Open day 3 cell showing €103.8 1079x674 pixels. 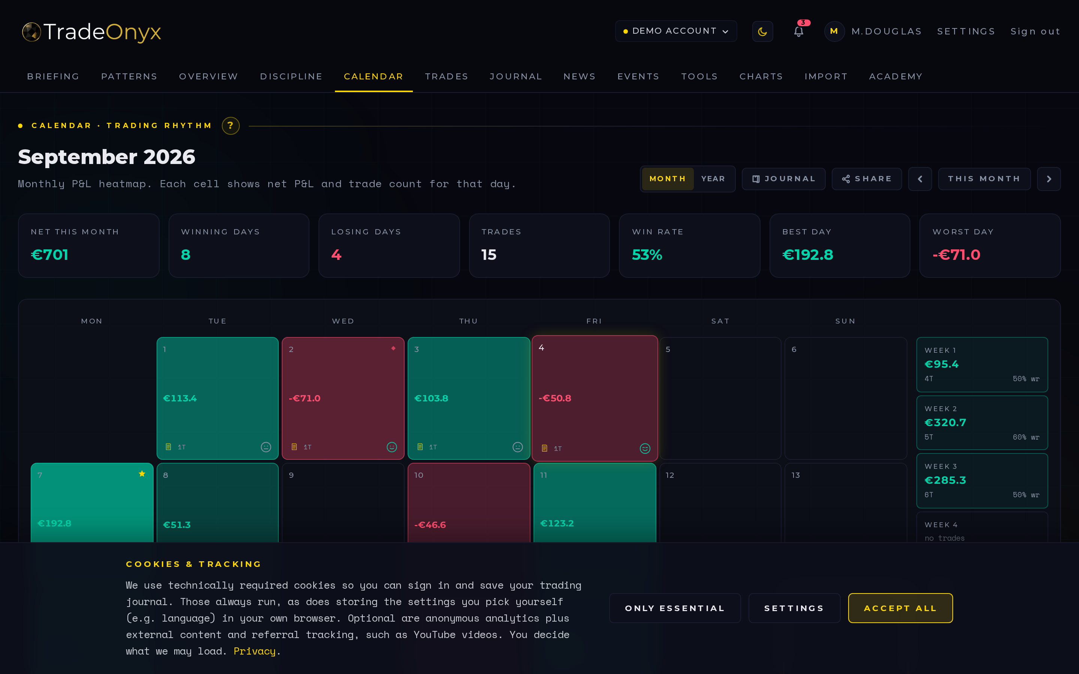pos(469,398)
